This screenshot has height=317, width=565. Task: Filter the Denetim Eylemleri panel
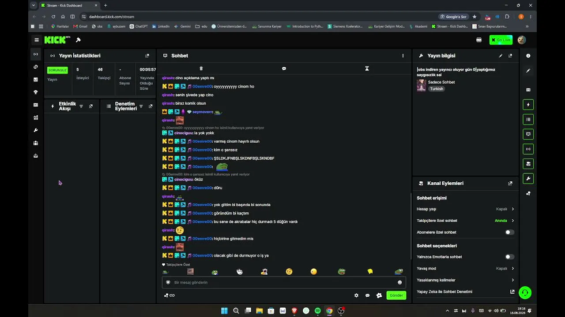point(141,106)
